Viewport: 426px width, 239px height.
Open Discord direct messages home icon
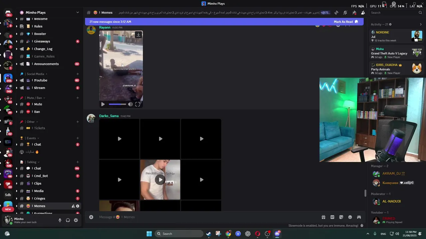tap(8, 13)
